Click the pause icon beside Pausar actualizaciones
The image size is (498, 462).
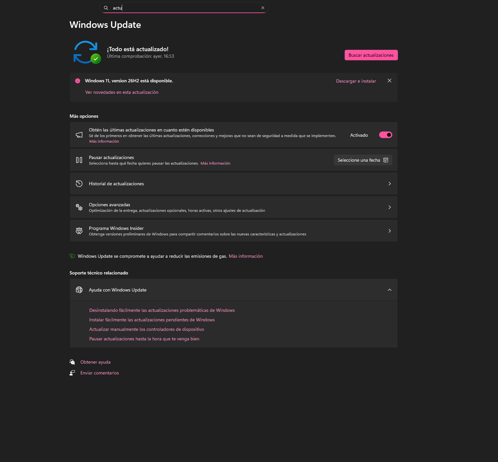(x=79, y=160)
